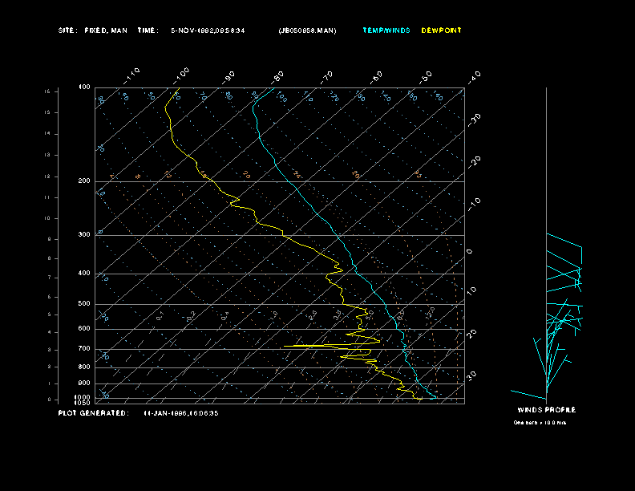Click the 'One barb = 10.0 m/s' note
The width and height of the screenshot is (635, 491).
(540, 422)
